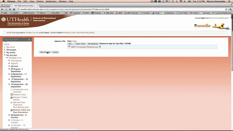Open the Pinterest bookmark
The width and height of the screenshot is (233, 131).
point(96,13)
